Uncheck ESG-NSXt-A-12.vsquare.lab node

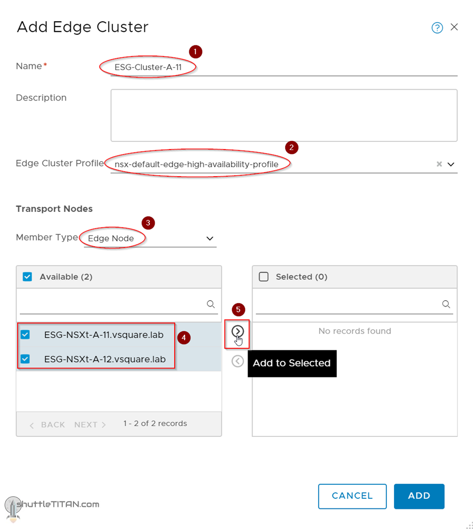click(25, 359)
